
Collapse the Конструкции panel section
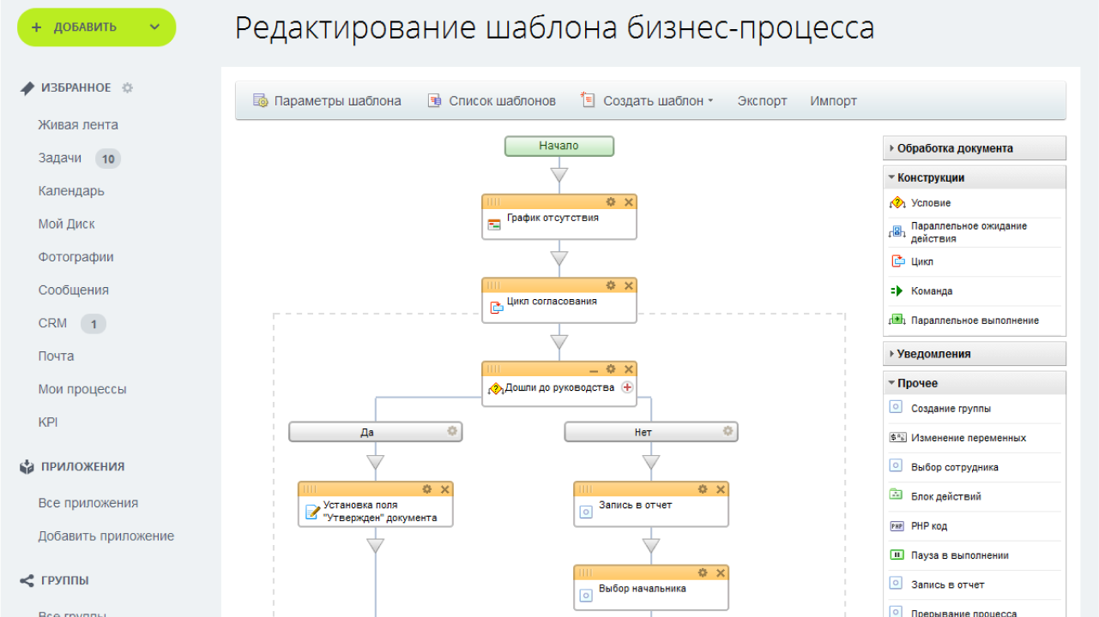pyautogui.click(x=930, y=177)
